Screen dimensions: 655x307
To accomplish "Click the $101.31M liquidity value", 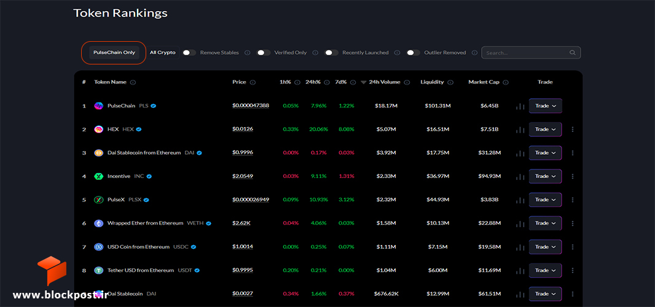I will pos(437,106).
